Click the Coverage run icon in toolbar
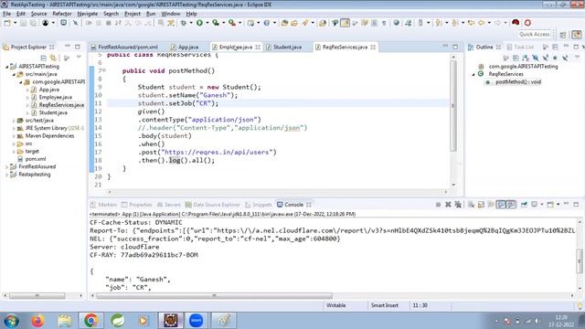Viewport: 585px width, 329px height. (216, 23)
